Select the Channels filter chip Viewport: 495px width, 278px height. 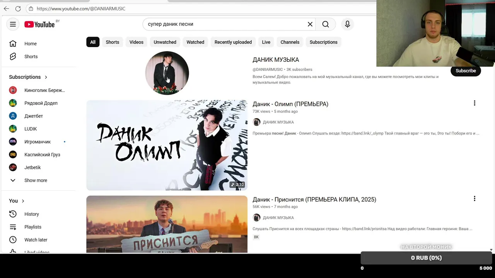pos(290,42)
